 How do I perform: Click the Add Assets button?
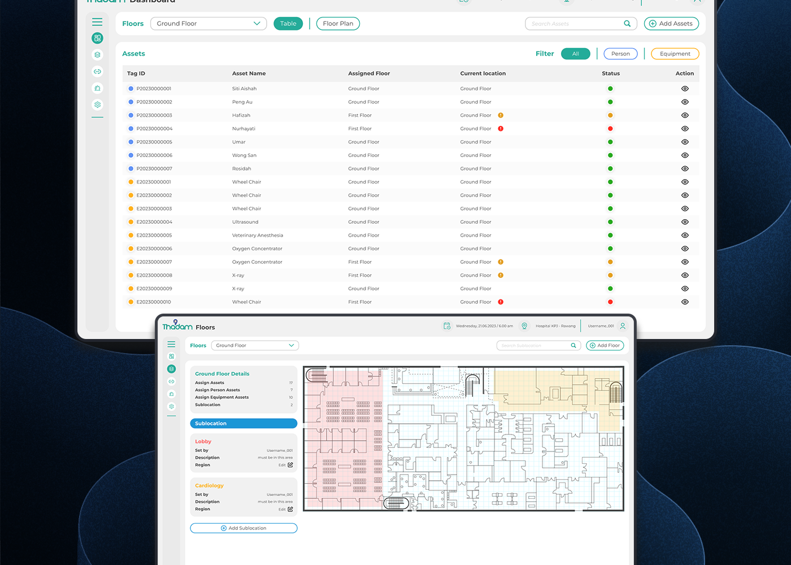point(671,24)
